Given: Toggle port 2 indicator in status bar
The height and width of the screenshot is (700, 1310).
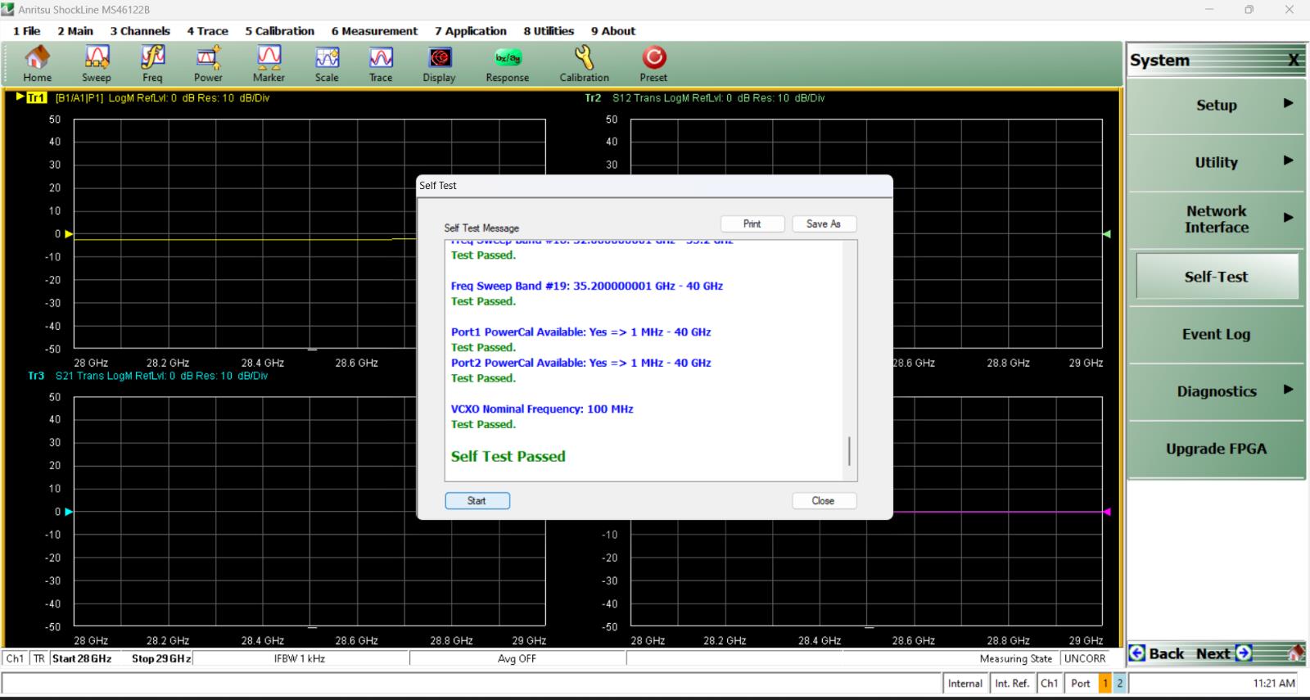Looking at the screenshot, I should click(1119, 683).
